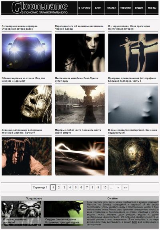160x230 pixels.
Task: Go to the БЛОГ section
Action: coord(98,8)
